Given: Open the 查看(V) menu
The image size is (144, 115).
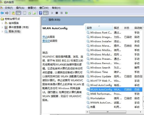Looking at the screenshot, I should (32, 8).
